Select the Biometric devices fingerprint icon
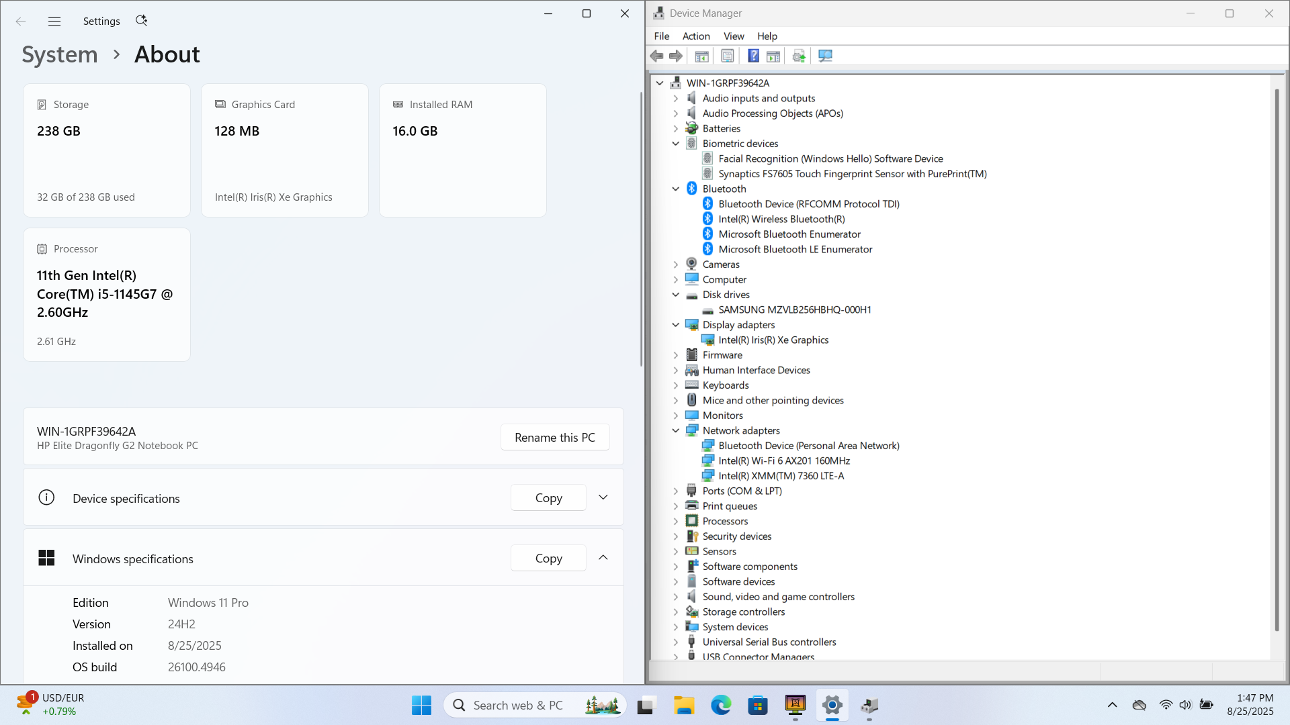 click(692, 144)
